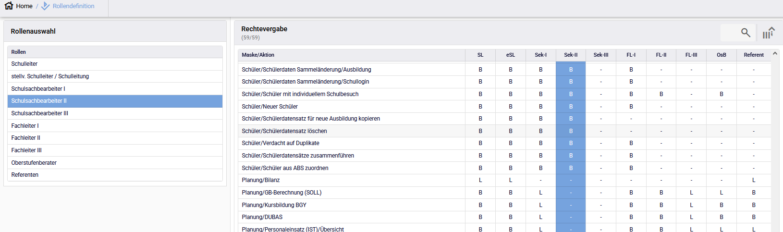Select the Schulleiter role
The image size is (783, 232).
point(24,64)
